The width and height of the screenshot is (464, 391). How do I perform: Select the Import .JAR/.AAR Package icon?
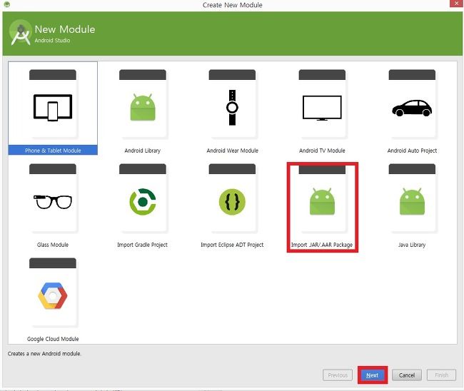[322, 201]
